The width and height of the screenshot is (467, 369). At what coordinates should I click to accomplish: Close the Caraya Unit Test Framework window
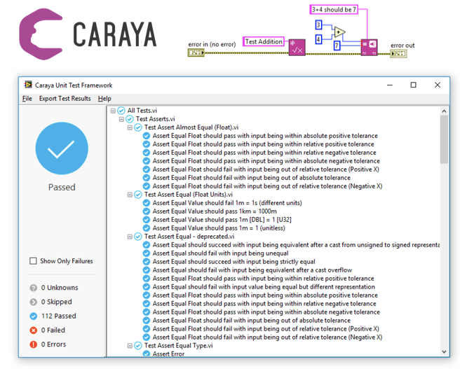(438, 85)
